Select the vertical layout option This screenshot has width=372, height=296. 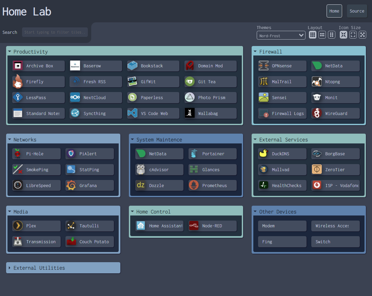pos(332,35)
